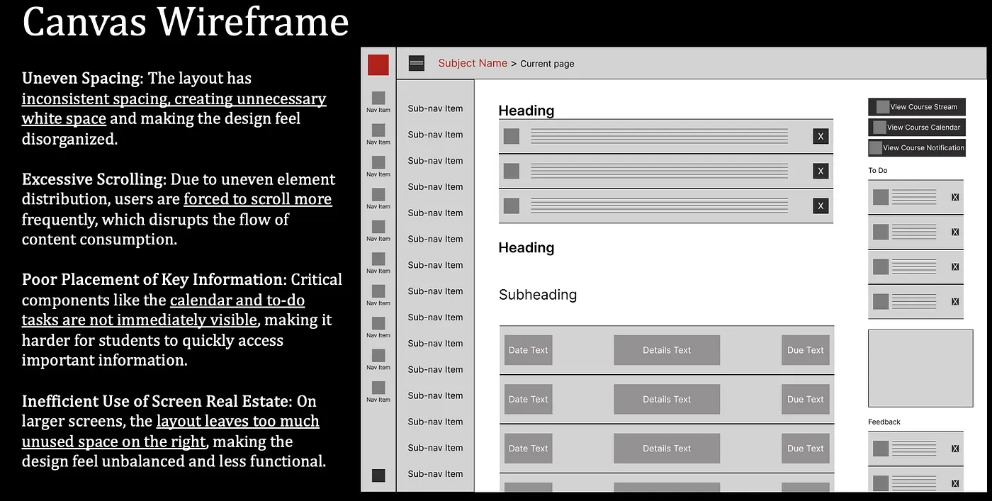Click the underlined 'calendar and to-do' text
The height and width of the screenshot is (501, 992).
point(237,300)
